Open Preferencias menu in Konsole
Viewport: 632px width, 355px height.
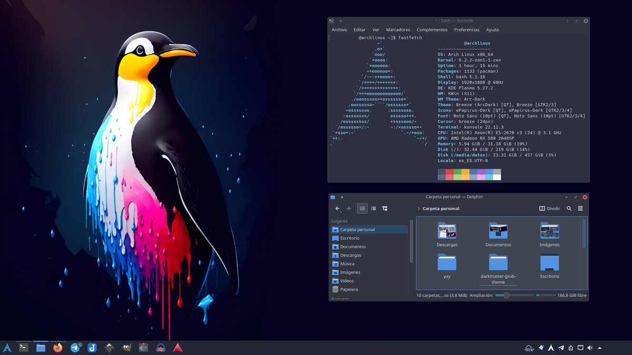[467, 30]
